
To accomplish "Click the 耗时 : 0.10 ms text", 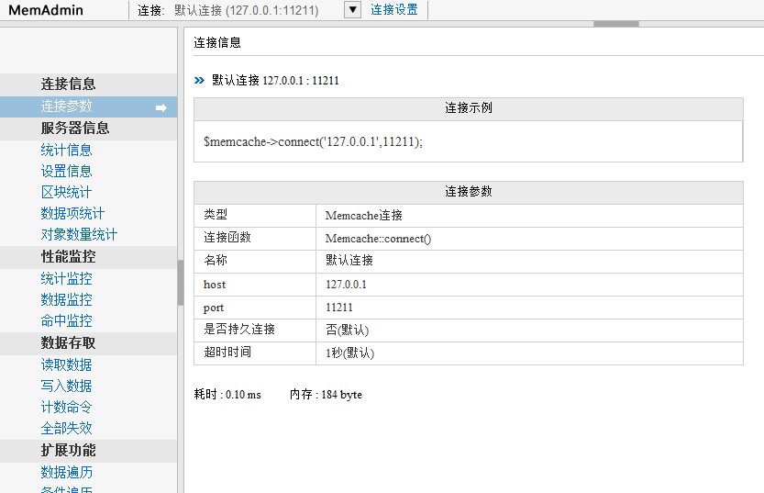I will pos(227,395).
